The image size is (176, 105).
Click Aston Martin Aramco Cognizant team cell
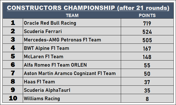point(70,73)
